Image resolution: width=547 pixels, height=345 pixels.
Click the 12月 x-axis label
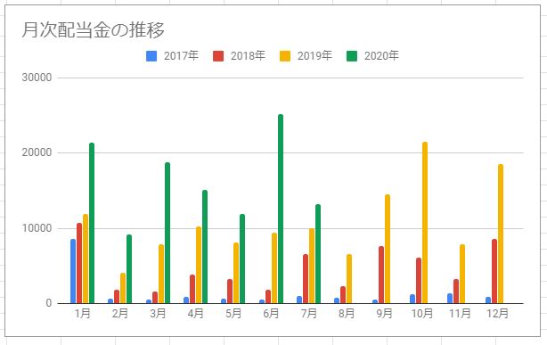coord(497,314)
